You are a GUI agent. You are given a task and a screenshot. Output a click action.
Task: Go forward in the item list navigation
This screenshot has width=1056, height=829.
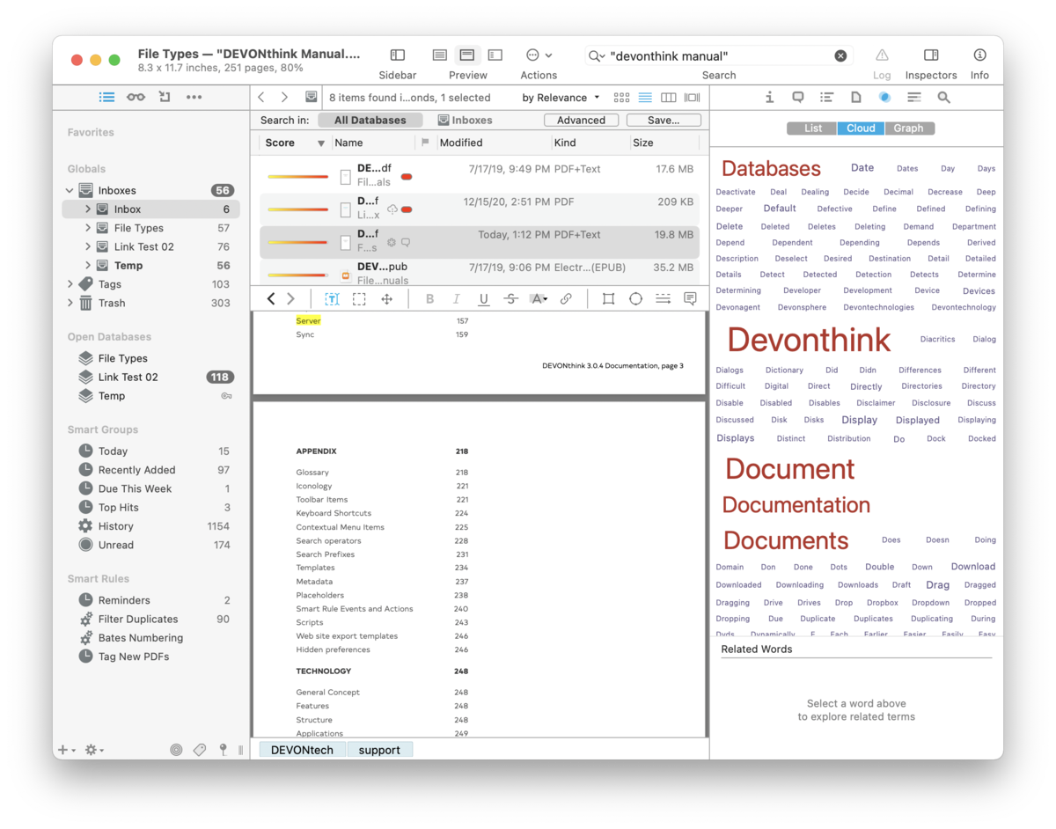pos(284,97)
